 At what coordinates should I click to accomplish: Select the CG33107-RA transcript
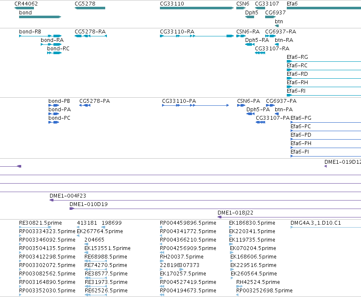(260, 53)
